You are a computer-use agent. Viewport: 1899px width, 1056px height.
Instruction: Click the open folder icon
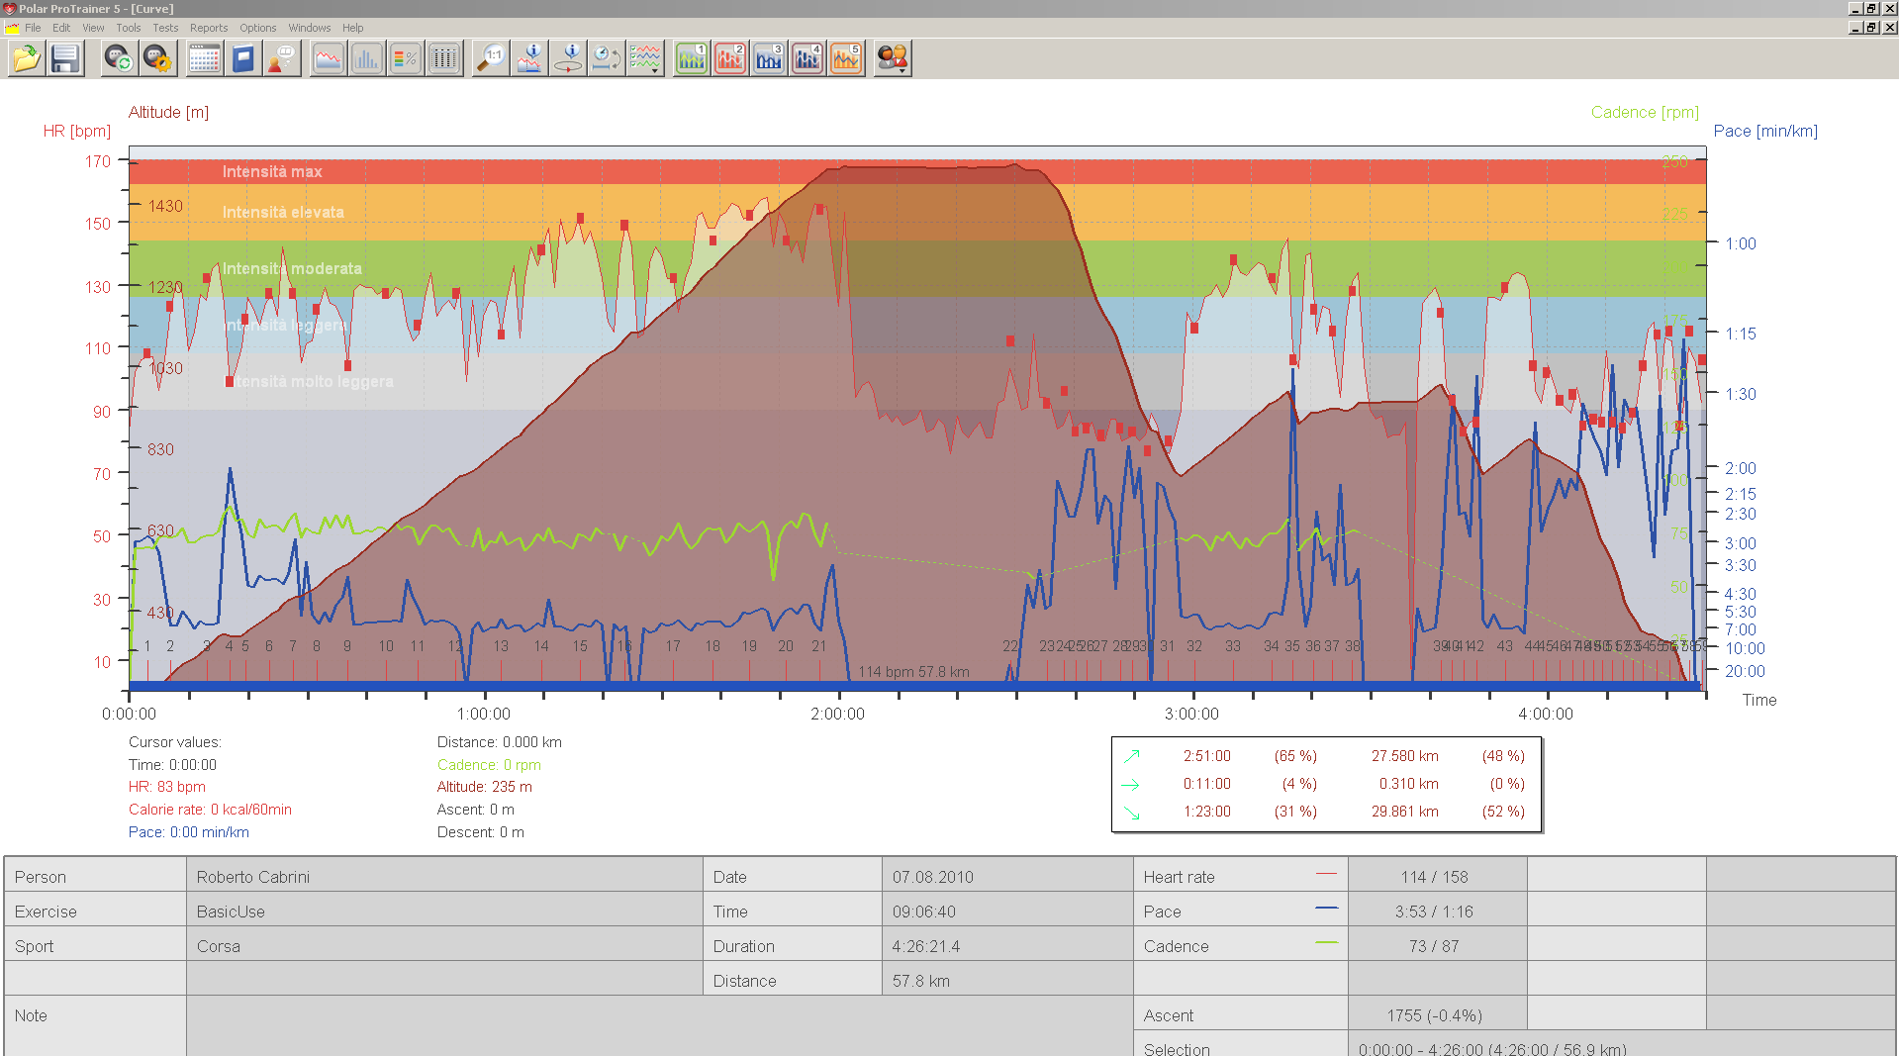(x=27, y=59)
